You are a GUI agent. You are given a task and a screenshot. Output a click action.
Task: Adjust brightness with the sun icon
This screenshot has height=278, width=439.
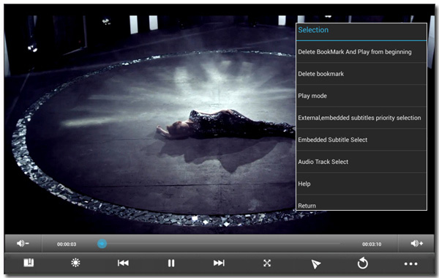pos(75,263)
